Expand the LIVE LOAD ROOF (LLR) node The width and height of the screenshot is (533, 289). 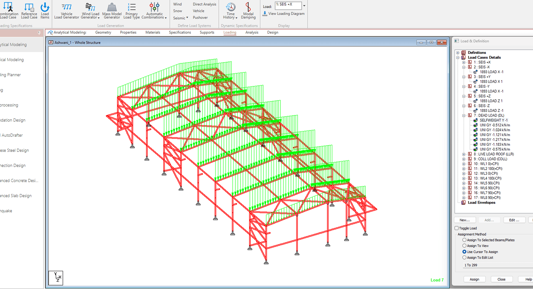click(x=464, y=154)
